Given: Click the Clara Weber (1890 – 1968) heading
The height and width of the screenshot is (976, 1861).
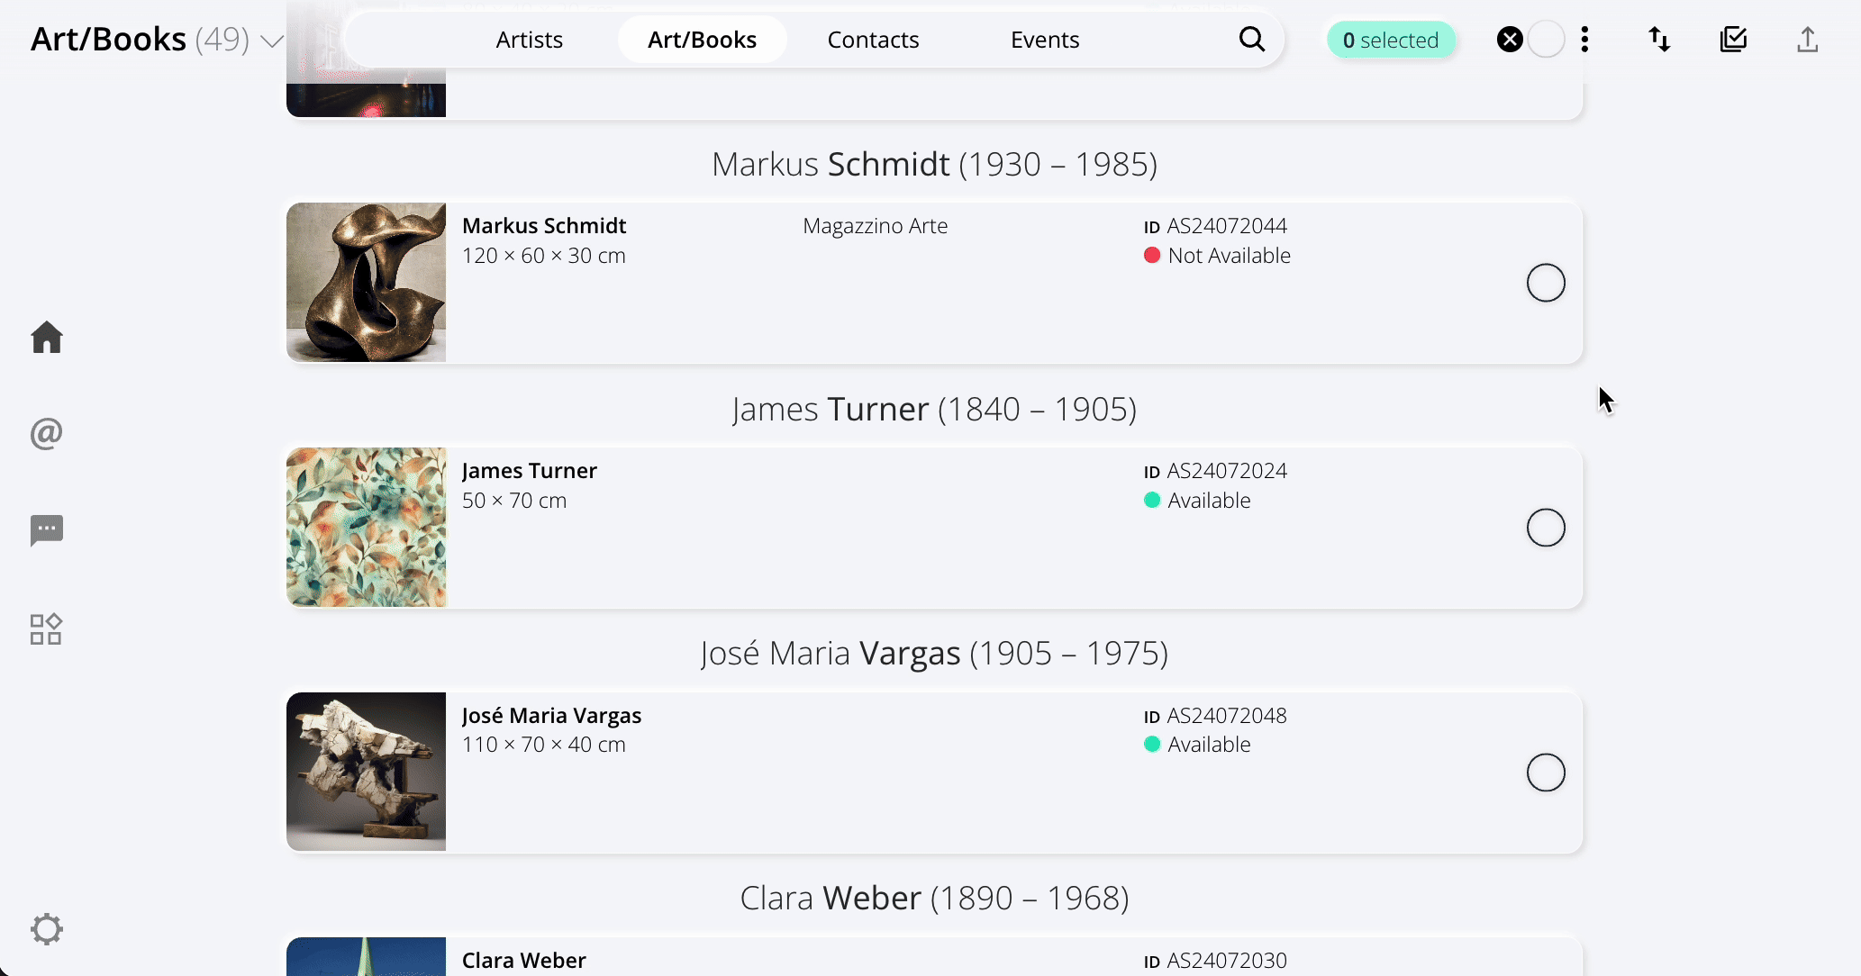Looking at the screenshot, I should point(934,898).
